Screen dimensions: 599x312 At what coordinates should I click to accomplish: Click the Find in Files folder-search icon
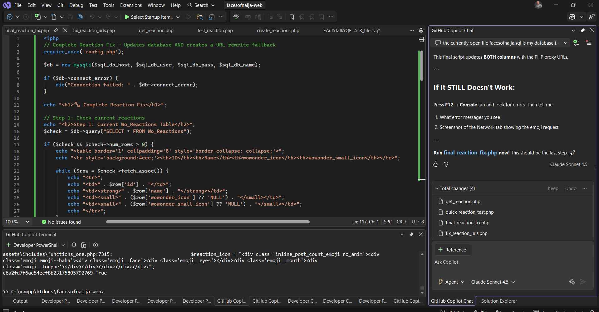click(200, 17)
